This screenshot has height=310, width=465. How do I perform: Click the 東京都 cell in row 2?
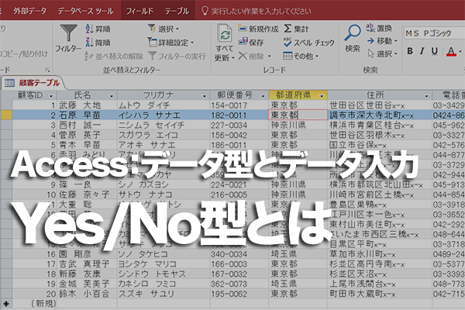point(298,115)
